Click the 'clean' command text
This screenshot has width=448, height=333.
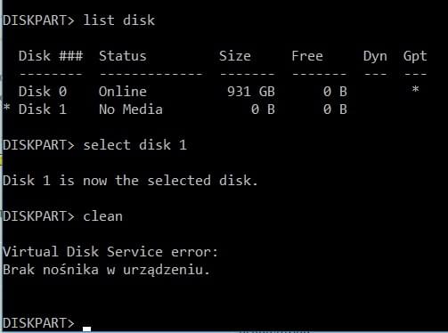tap(102, 216)
